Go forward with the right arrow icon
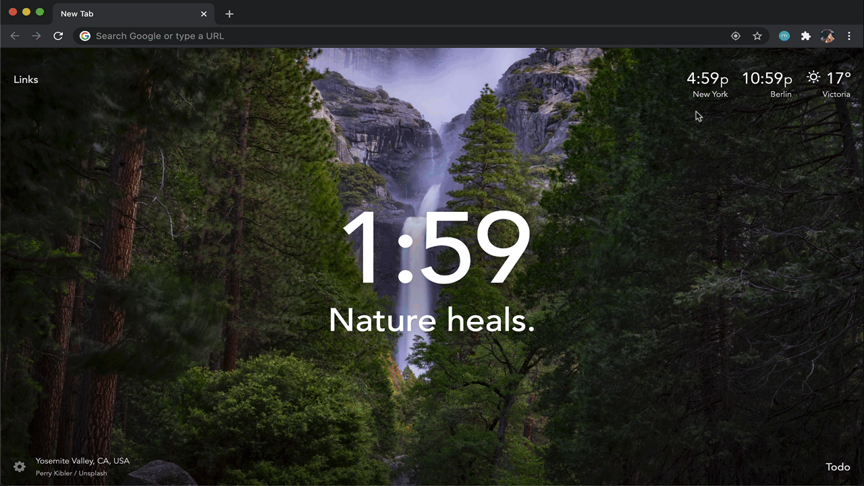Image resolution: width=864 pixels, height=486 pixels. pyautogui.click(x=36, y=36)
